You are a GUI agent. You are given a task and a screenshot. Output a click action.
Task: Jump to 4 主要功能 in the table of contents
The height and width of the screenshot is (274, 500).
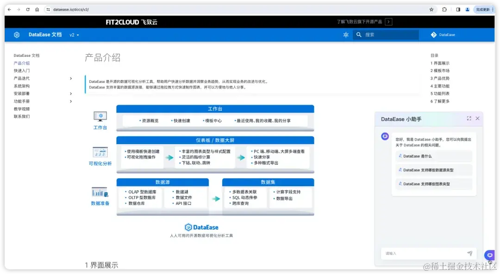[x=440, y=86]
